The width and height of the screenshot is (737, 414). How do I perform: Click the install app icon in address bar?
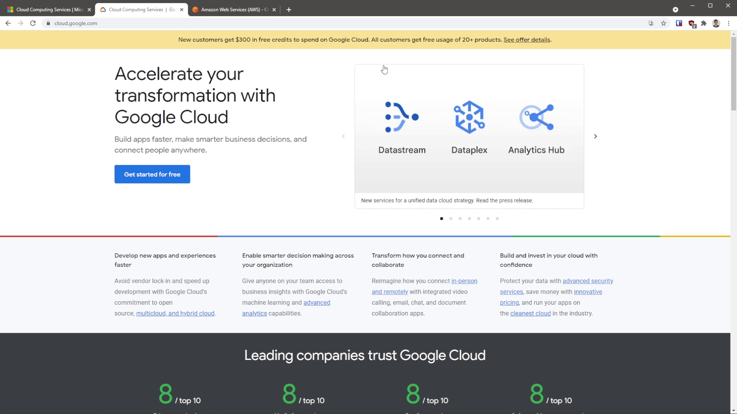pyautogui.click(x=651, y=23)
